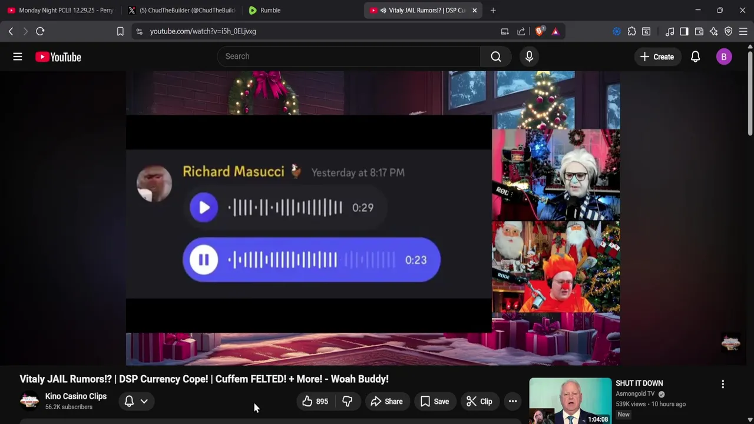Close the Vitaly JAIL Rumors tab
This screenshot has width=754, height=424.
475,10
